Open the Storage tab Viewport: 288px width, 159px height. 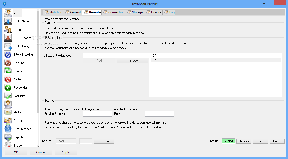click(x=135, y=12)
